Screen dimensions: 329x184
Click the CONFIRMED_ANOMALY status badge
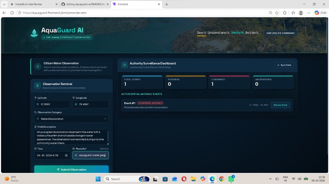pyautogui.click(x=150, y=103)
